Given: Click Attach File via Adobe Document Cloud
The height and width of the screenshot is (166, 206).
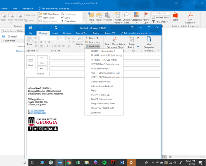Looking at the screenshot, I should click(x=115, y=43).
